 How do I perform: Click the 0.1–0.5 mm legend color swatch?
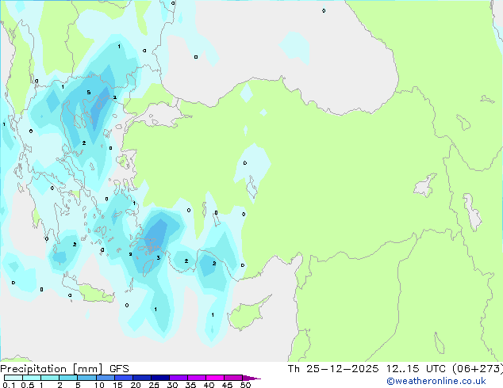tap(13, 378)
